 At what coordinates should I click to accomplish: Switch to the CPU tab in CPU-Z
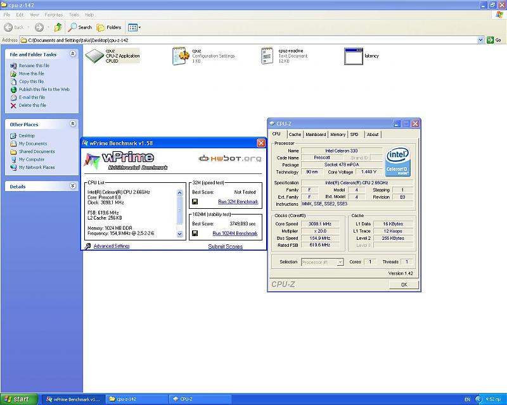[x=276, y=134]
